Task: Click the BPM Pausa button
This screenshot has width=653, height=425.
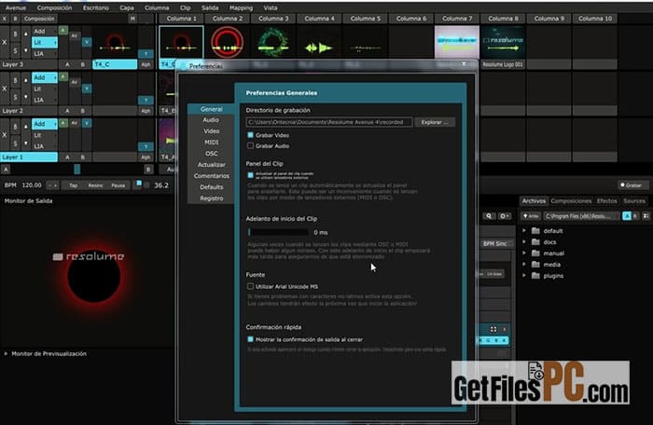Action: [118, 185]
